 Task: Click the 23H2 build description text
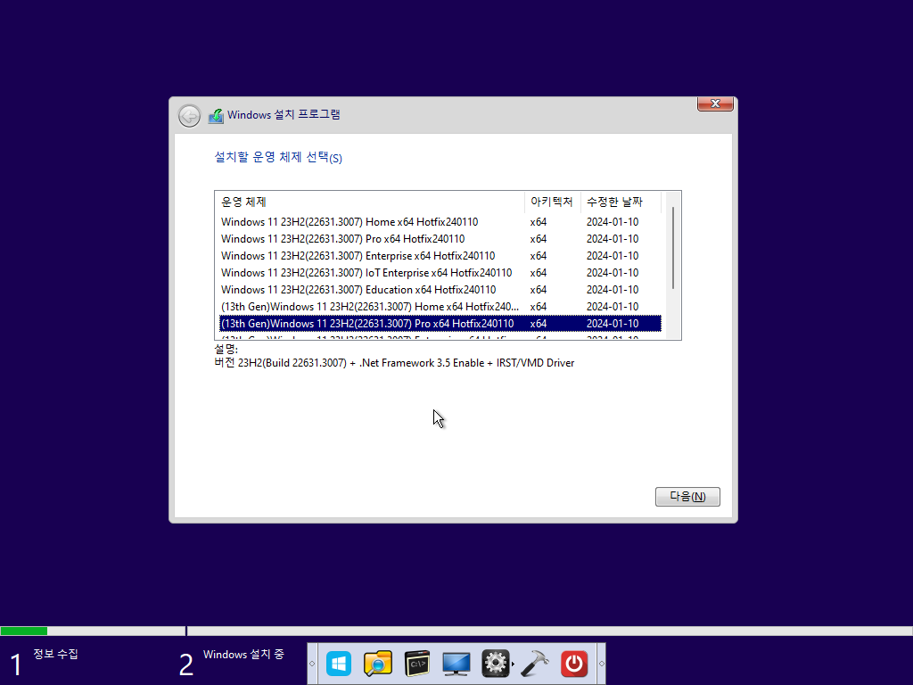[394, 363]
